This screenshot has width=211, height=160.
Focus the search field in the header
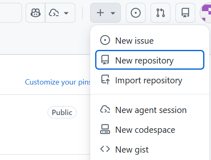pyautogui.click(x=11, y=13)
